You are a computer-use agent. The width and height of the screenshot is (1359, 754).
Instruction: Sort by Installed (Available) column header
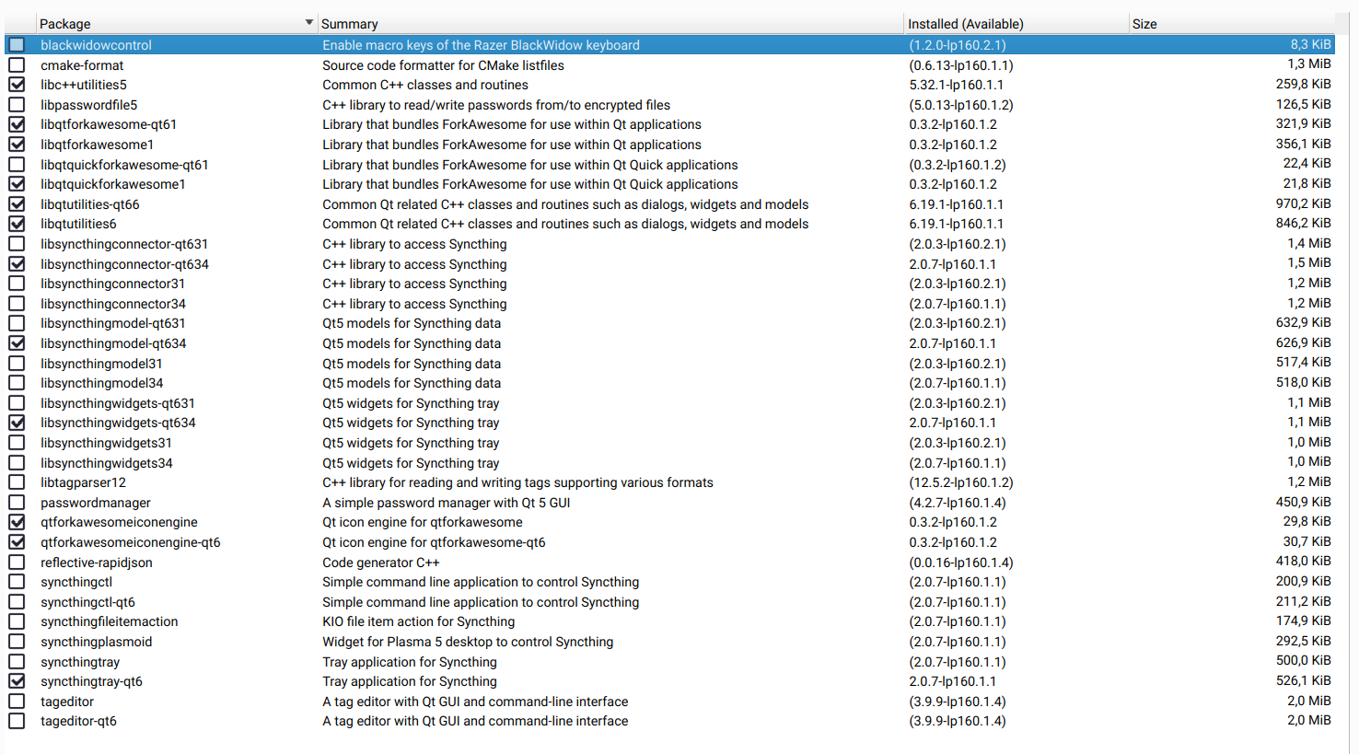(x=965, y=24)
